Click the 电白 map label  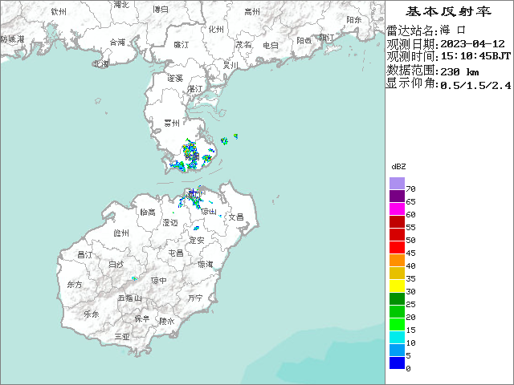271,46
